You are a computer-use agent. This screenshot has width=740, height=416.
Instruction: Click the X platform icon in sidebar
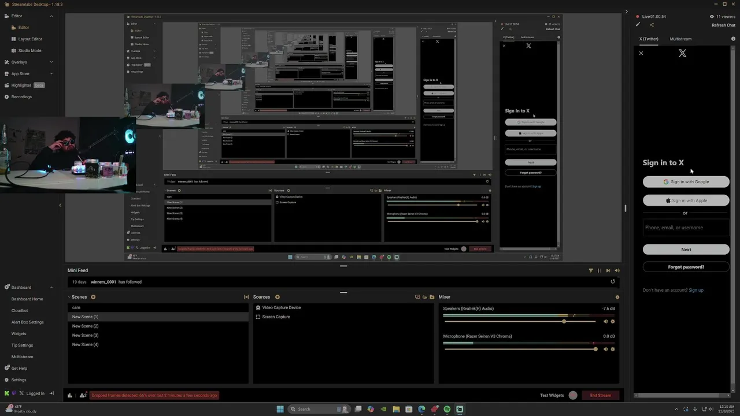tap(21, 393)
